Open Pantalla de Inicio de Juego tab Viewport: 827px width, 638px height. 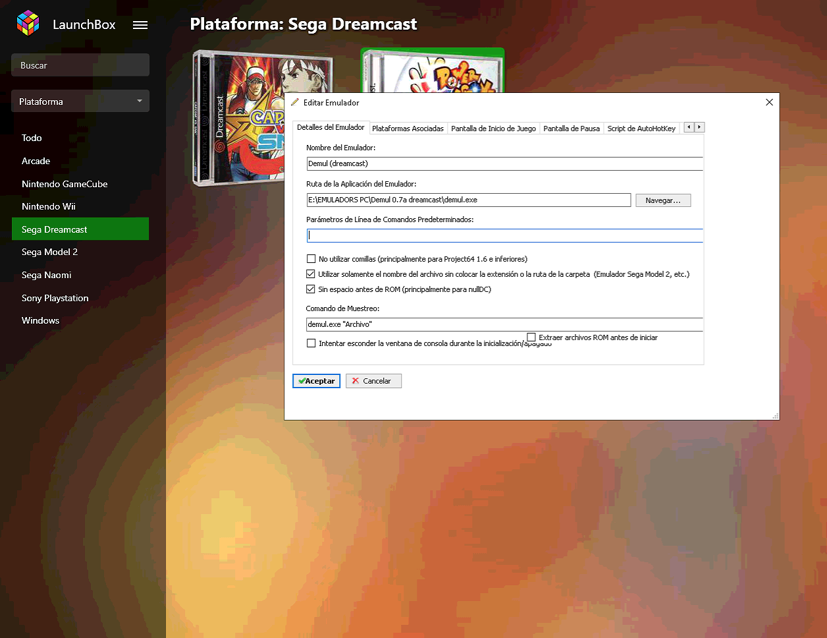[493, 129]
